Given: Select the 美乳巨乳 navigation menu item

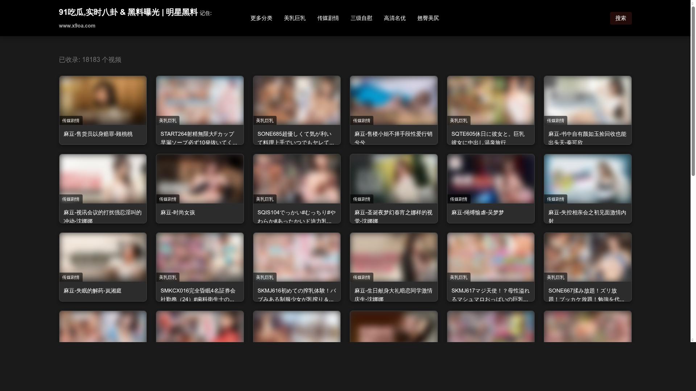Looking at the screenshot, I should [x=295, y=18].
